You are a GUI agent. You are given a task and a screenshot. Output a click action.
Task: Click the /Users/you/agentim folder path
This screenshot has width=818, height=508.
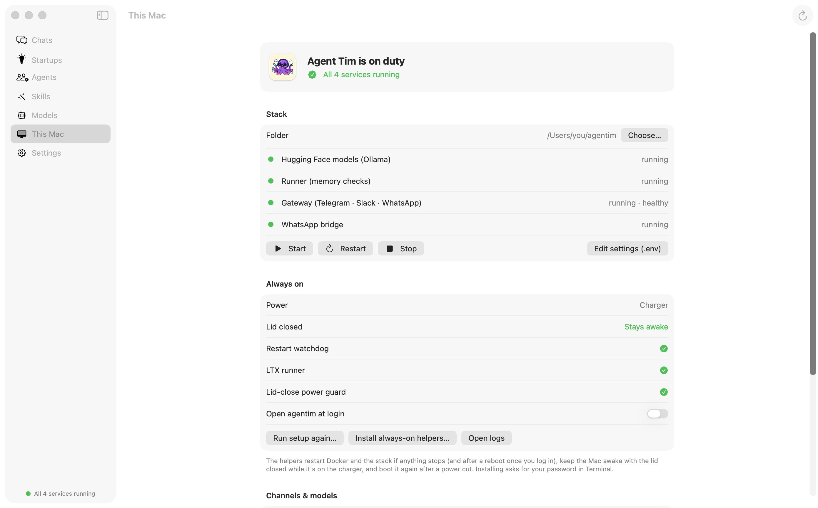coord(582,135)
